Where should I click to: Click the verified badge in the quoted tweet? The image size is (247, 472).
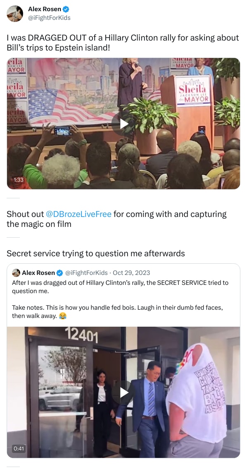tap(60, 273)
